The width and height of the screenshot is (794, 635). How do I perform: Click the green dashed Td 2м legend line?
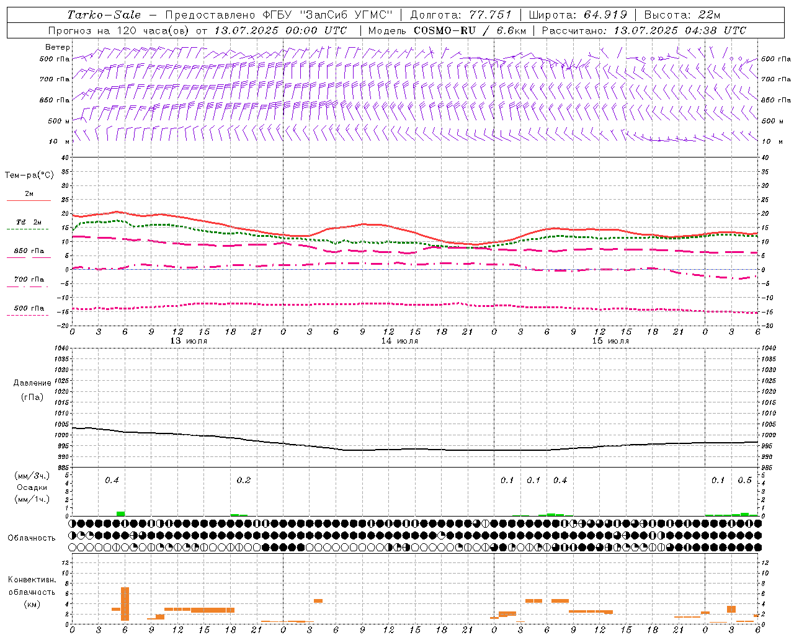[x=27, y=229]
